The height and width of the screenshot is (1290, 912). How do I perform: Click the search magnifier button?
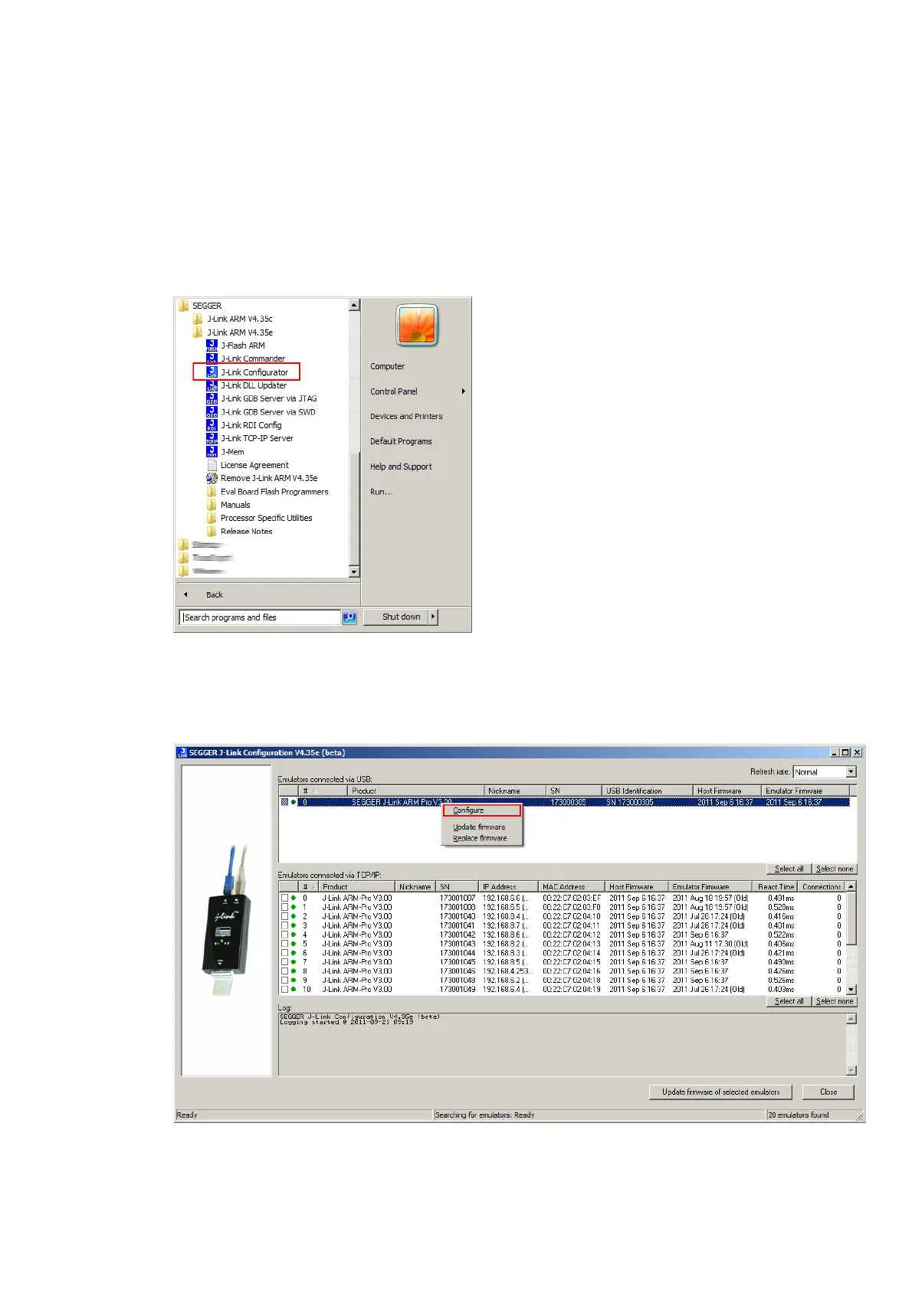(x=349, y=617)
